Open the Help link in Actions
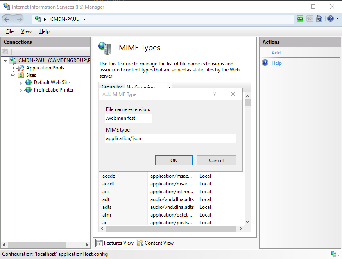342x259 pixels. [276, 63]
